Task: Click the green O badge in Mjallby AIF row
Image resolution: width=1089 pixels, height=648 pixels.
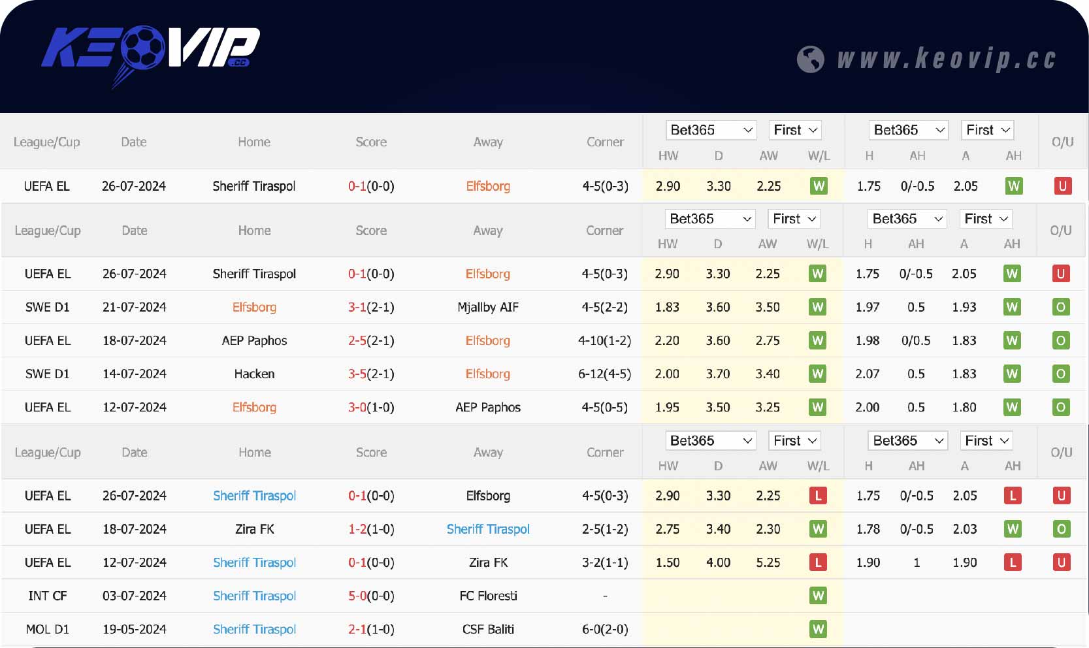Action: click(1060, 307)
